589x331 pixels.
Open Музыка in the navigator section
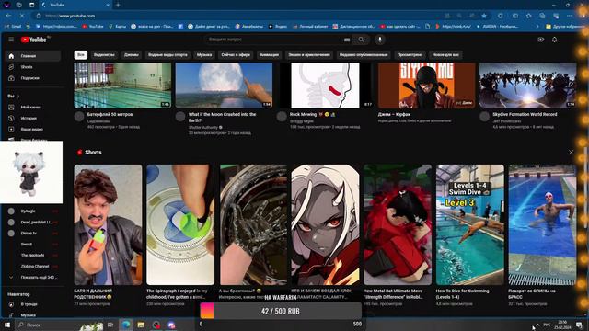[x=33, y=314]
